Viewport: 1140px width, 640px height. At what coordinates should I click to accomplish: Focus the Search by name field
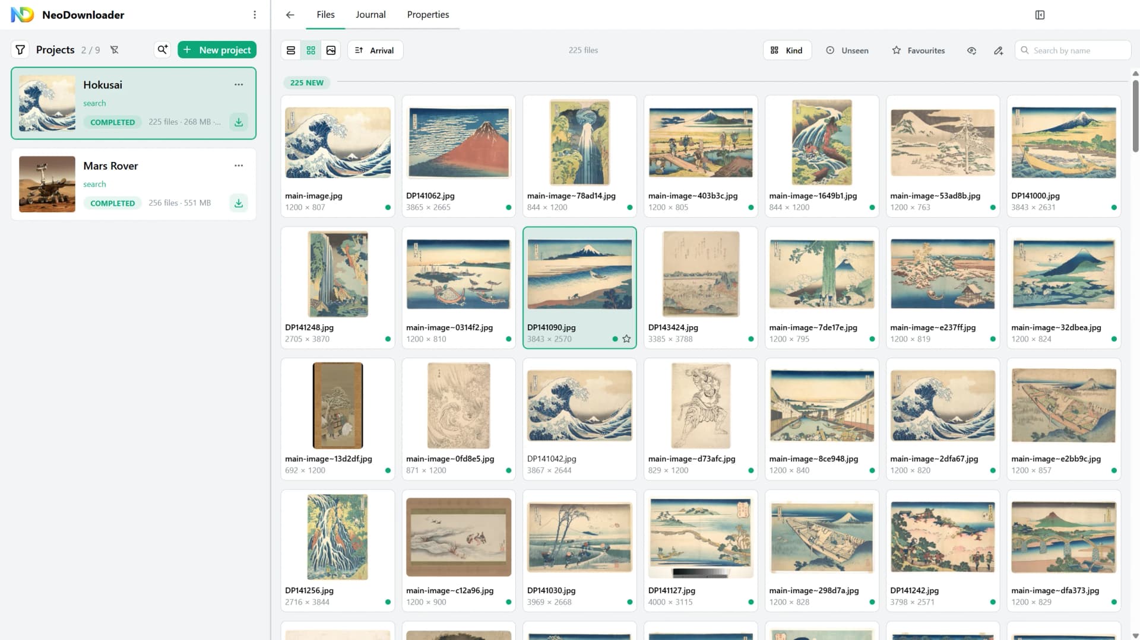[1073, 50]
